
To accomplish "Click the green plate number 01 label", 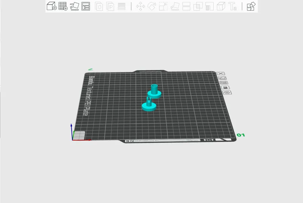I will coord(241,135).
